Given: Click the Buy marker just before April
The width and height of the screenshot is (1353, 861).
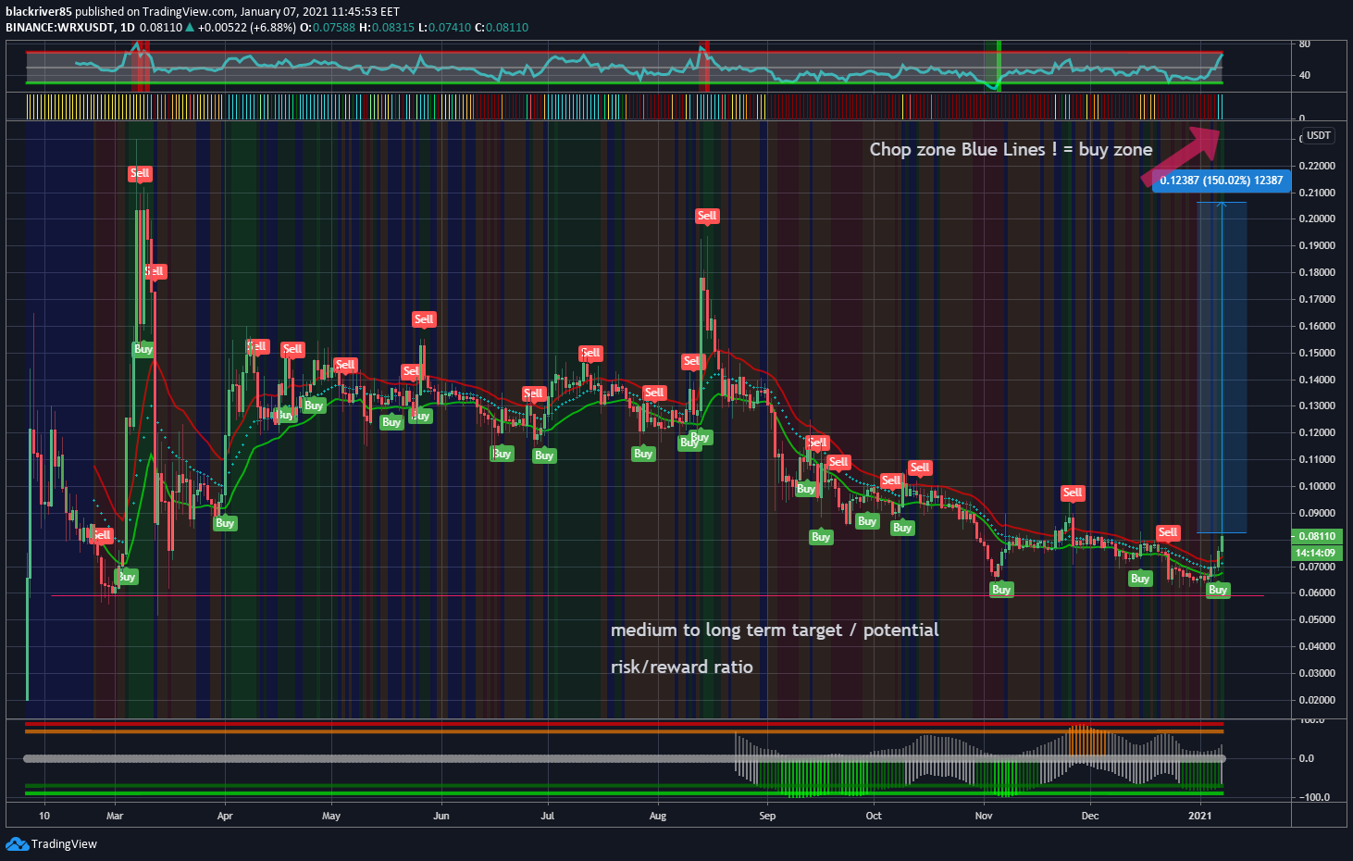Looking at the screenshot, I should point(225,522).
